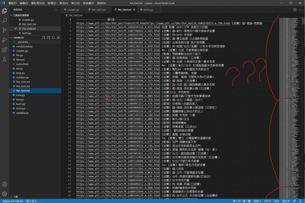Open rumi.py in the explorer
This screenshot has width=305, height=203.
point(21,95)
